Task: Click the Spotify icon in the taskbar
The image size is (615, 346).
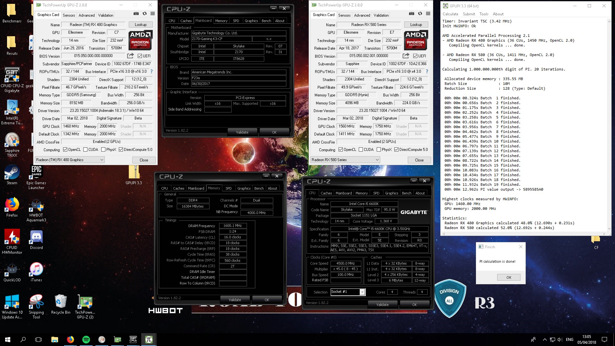Action: click(x=86, y=340)
